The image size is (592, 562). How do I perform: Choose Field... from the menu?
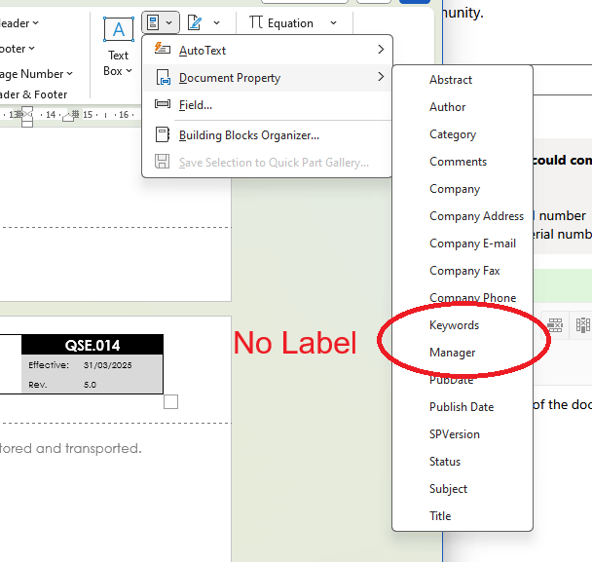click(x=268, y=104)
